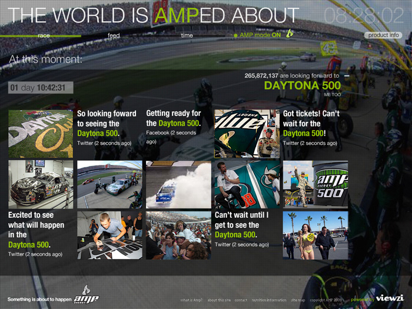Image resolution: width=412 pixels, height=309 pixels.
Task: Open the driver beside green AMP car photo
Action: click(x=247, y=134)
